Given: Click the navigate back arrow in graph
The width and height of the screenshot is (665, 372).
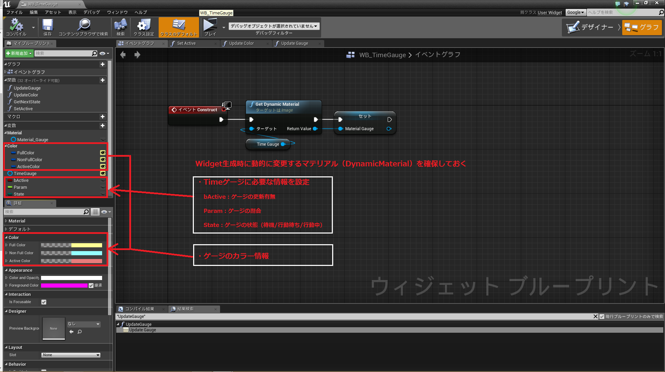Looking at the screenshot, I should tap(123, 55).
